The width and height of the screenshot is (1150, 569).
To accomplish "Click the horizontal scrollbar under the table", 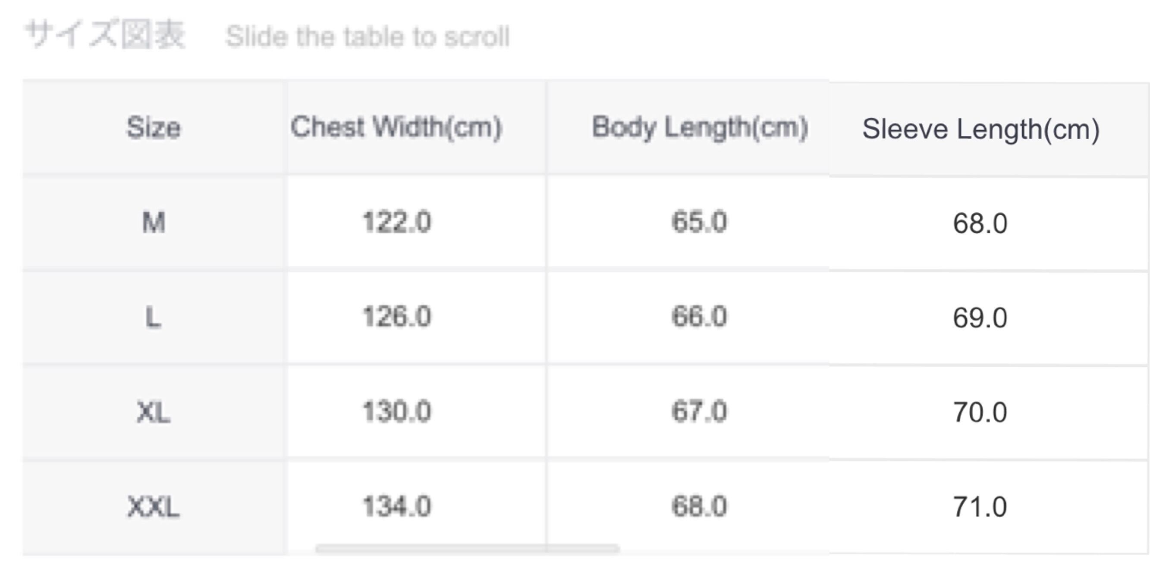I will tap(467, 548).
